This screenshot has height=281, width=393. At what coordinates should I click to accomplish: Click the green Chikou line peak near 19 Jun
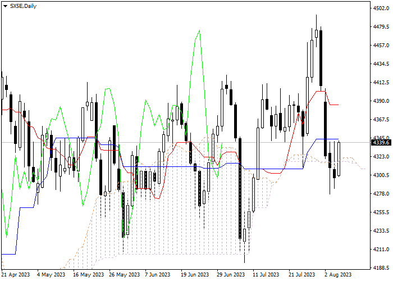tap(199, 30)
